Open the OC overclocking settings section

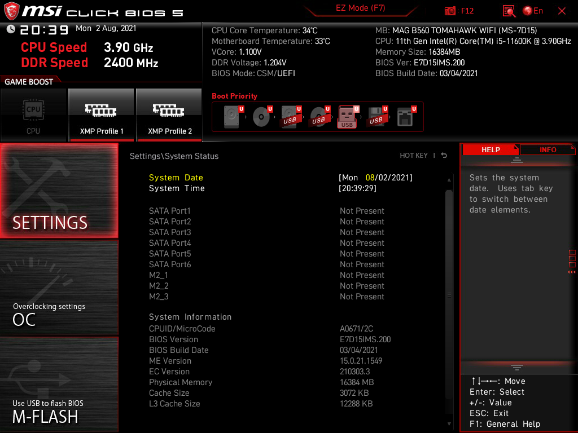click(x=59, y=288)
